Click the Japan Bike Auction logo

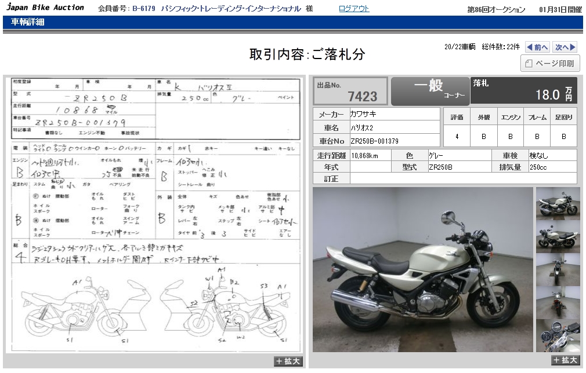45,8
